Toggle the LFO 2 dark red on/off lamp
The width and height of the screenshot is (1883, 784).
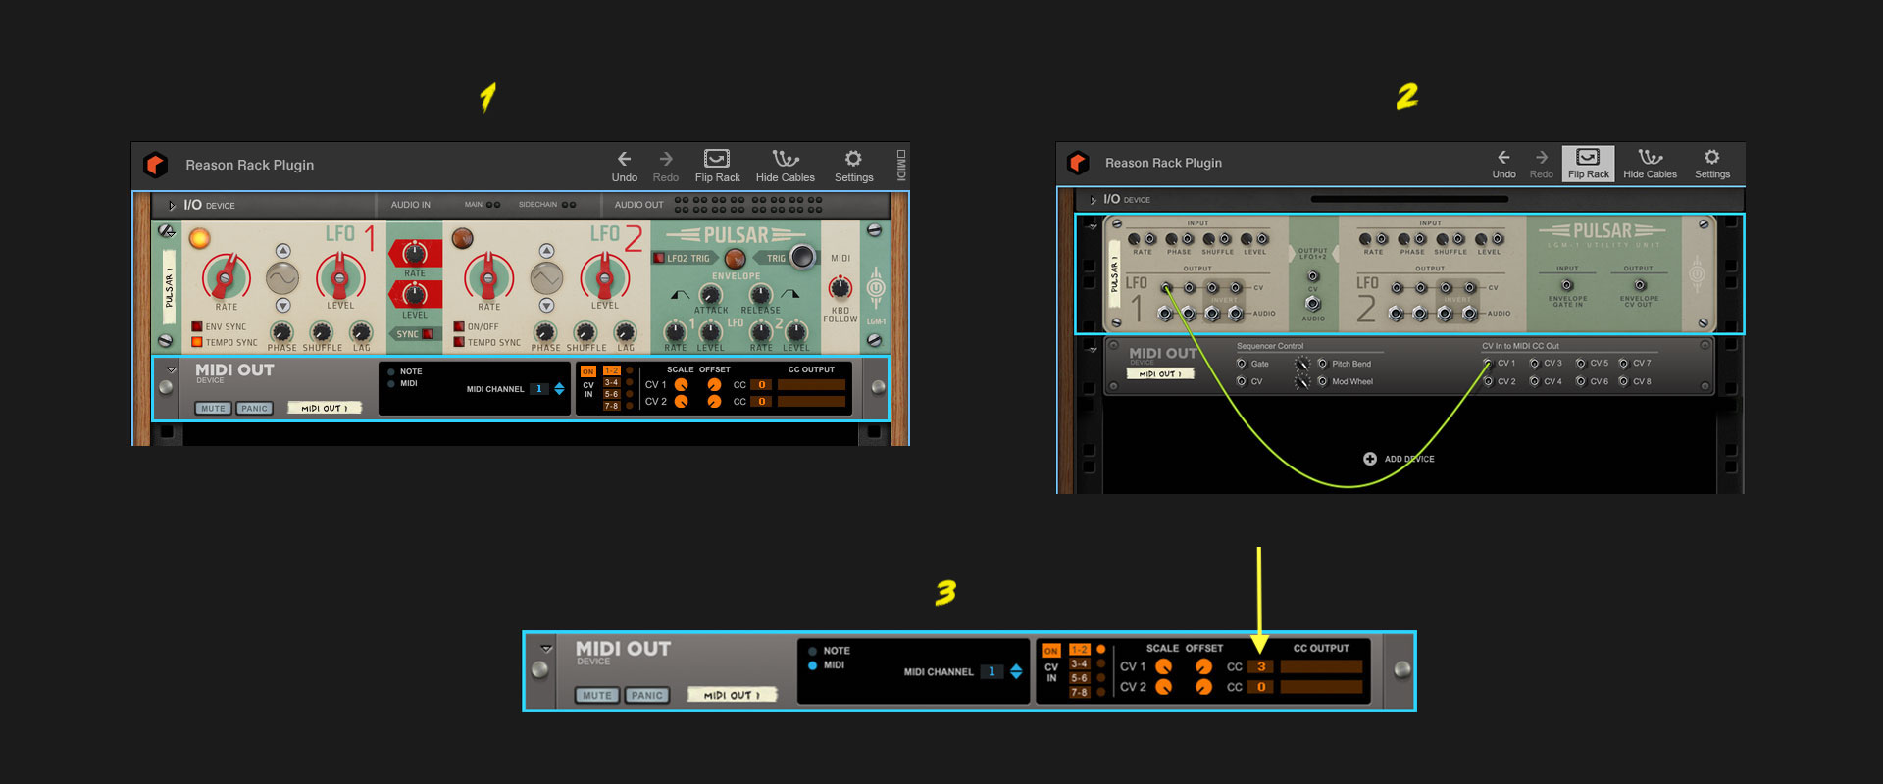[x=462, y=237]
